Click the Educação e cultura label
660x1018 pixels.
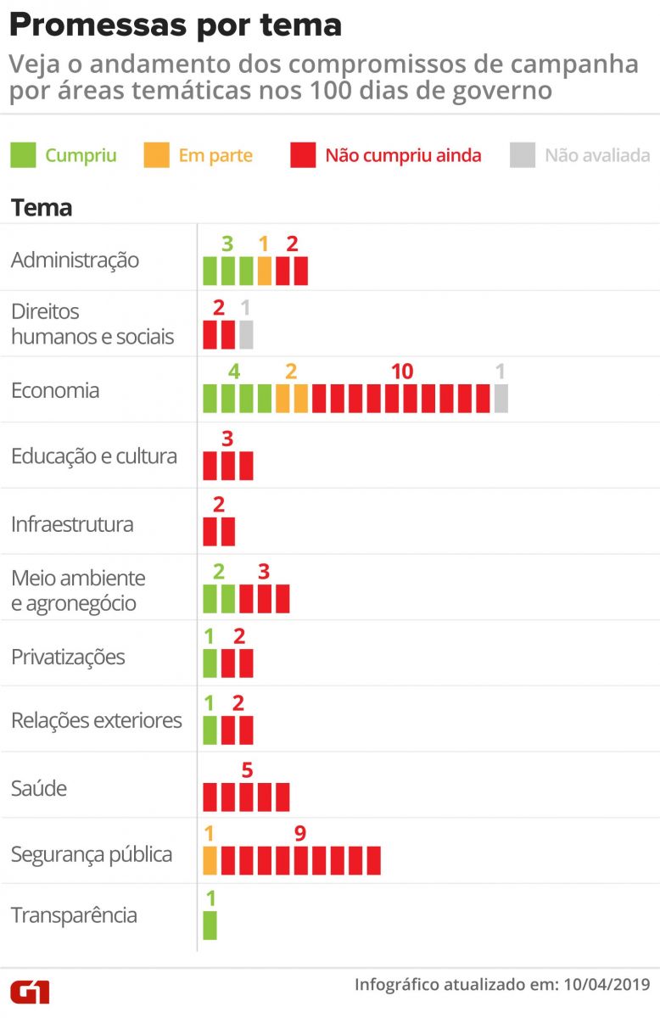94,456
